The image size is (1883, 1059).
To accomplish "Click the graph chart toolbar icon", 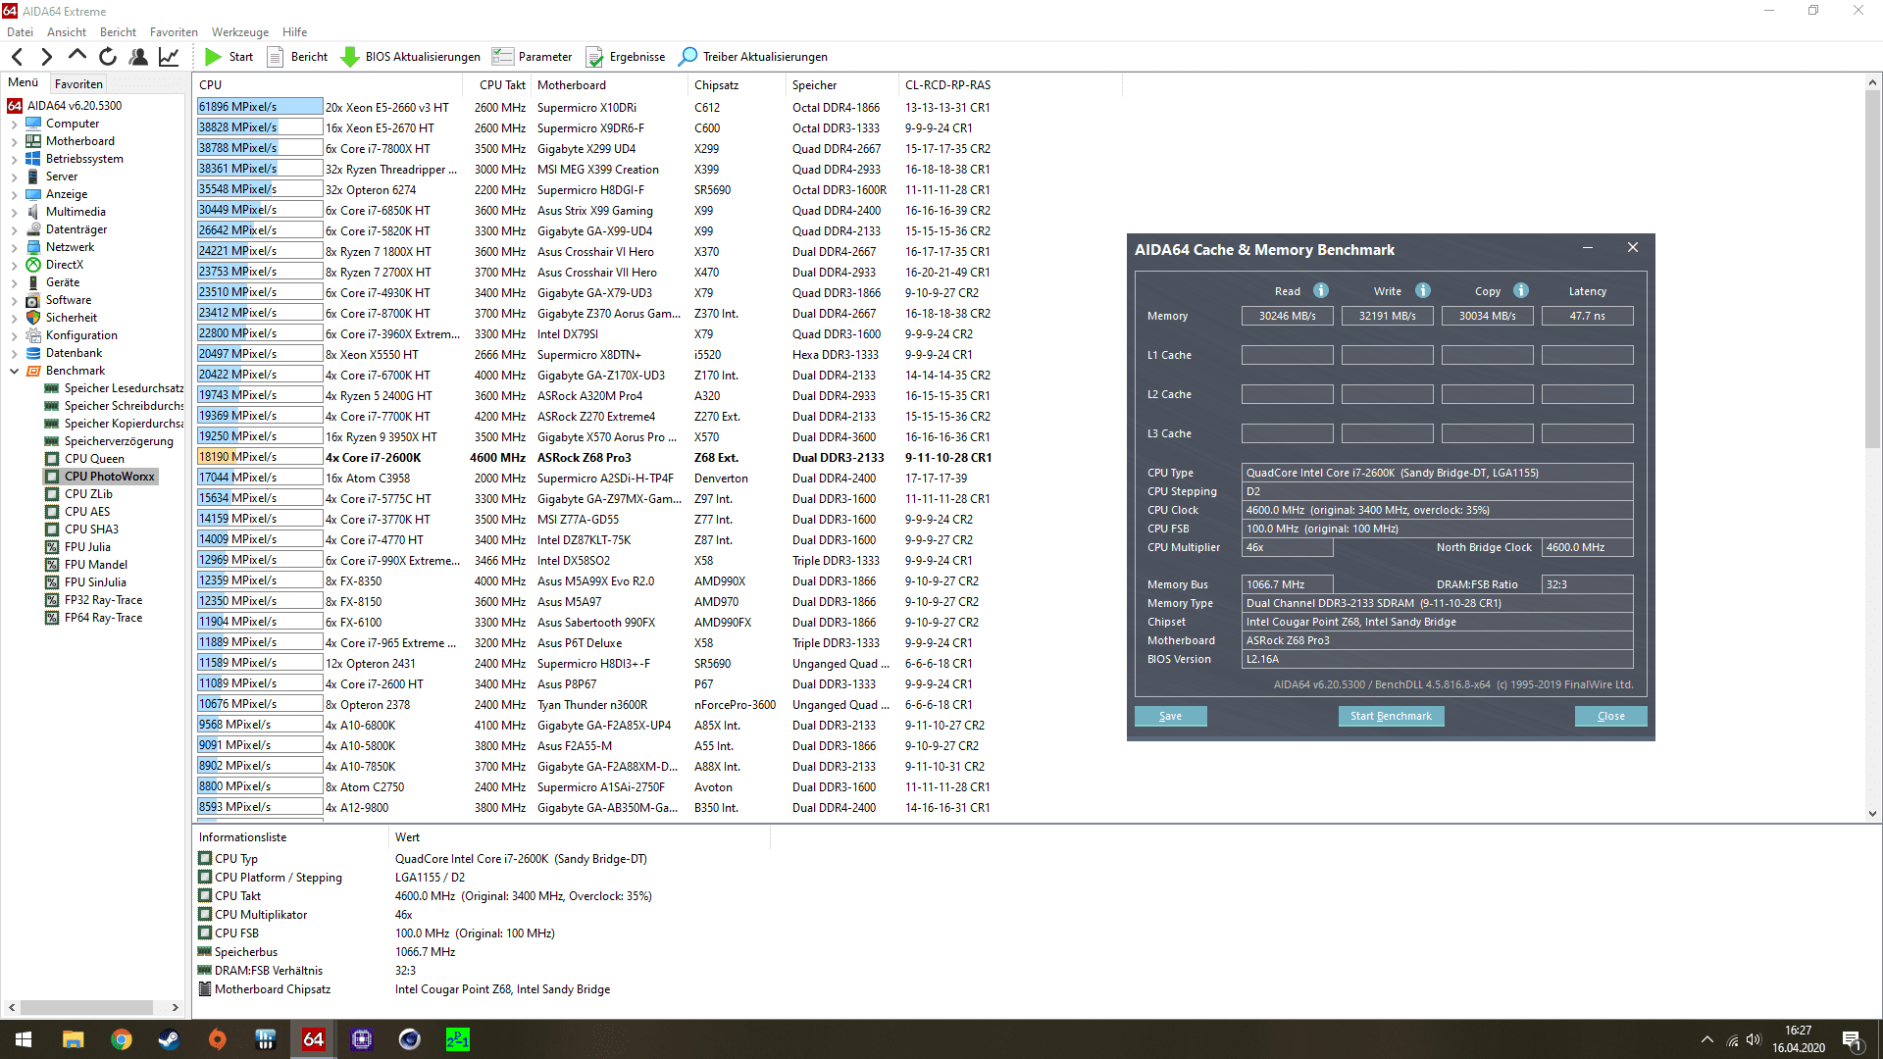I will pyautogui.click(x=169, y=57).
